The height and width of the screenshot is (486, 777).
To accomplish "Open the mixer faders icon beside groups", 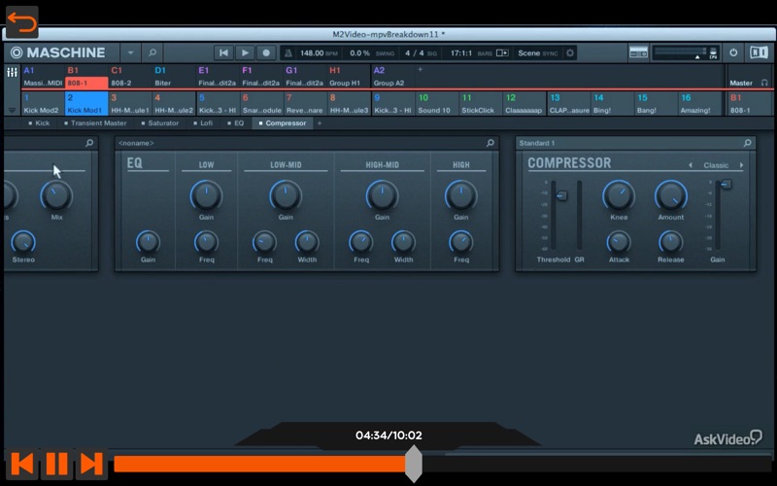I will pos(12,73).
